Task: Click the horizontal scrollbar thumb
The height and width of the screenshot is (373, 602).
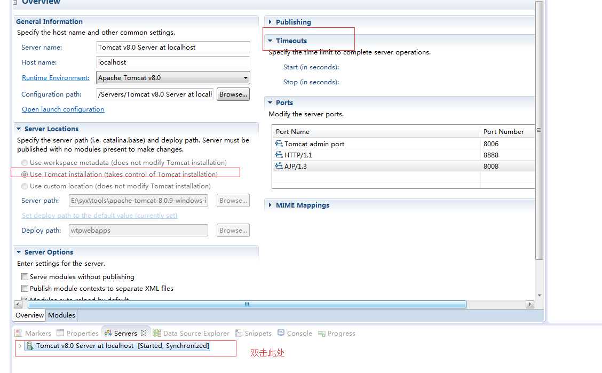Action: 247,304
